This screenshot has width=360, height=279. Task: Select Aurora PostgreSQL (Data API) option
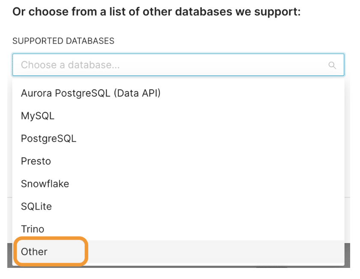pos(178,93)
